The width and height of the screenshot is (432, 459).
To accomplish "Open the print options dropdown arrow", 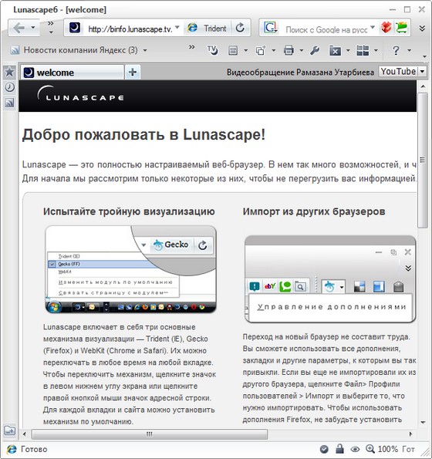I will point(301,51).
